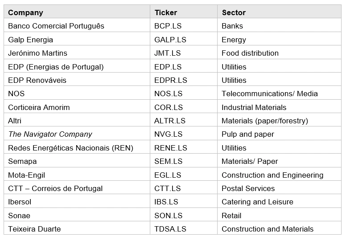
Task: Click the Jerónimo Martins company cell
Action: click(x=77, y=52)
